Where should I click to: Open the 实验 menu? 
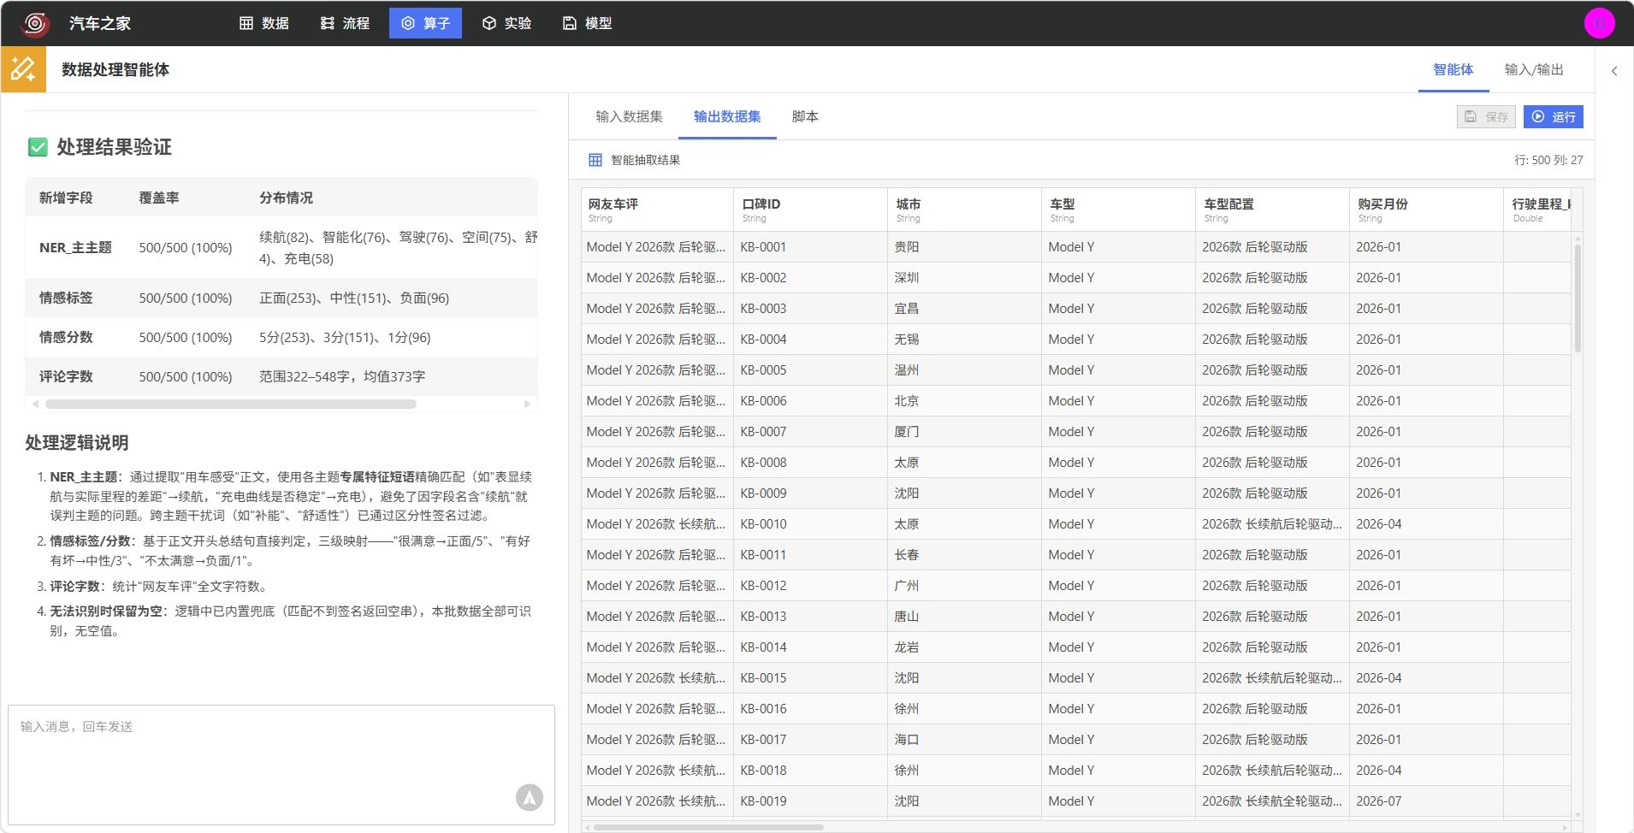click(506, 23)
